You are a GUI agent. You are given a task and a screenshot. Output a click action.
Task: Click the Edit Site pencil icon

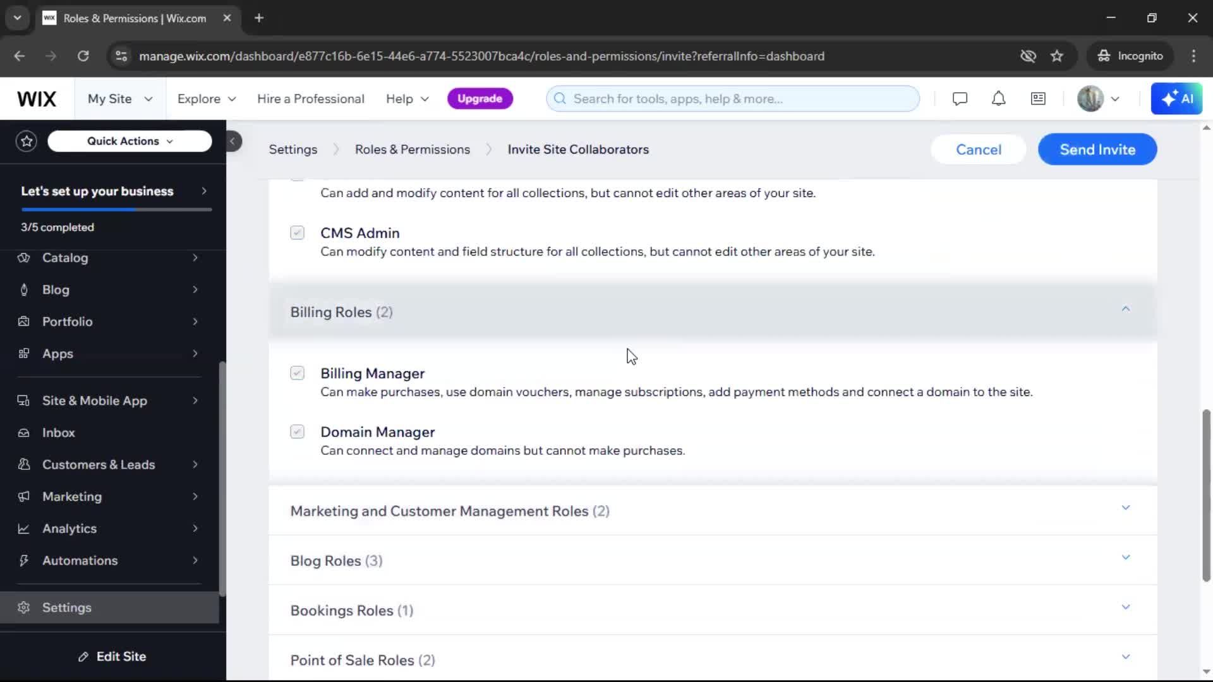pos(83,657)
